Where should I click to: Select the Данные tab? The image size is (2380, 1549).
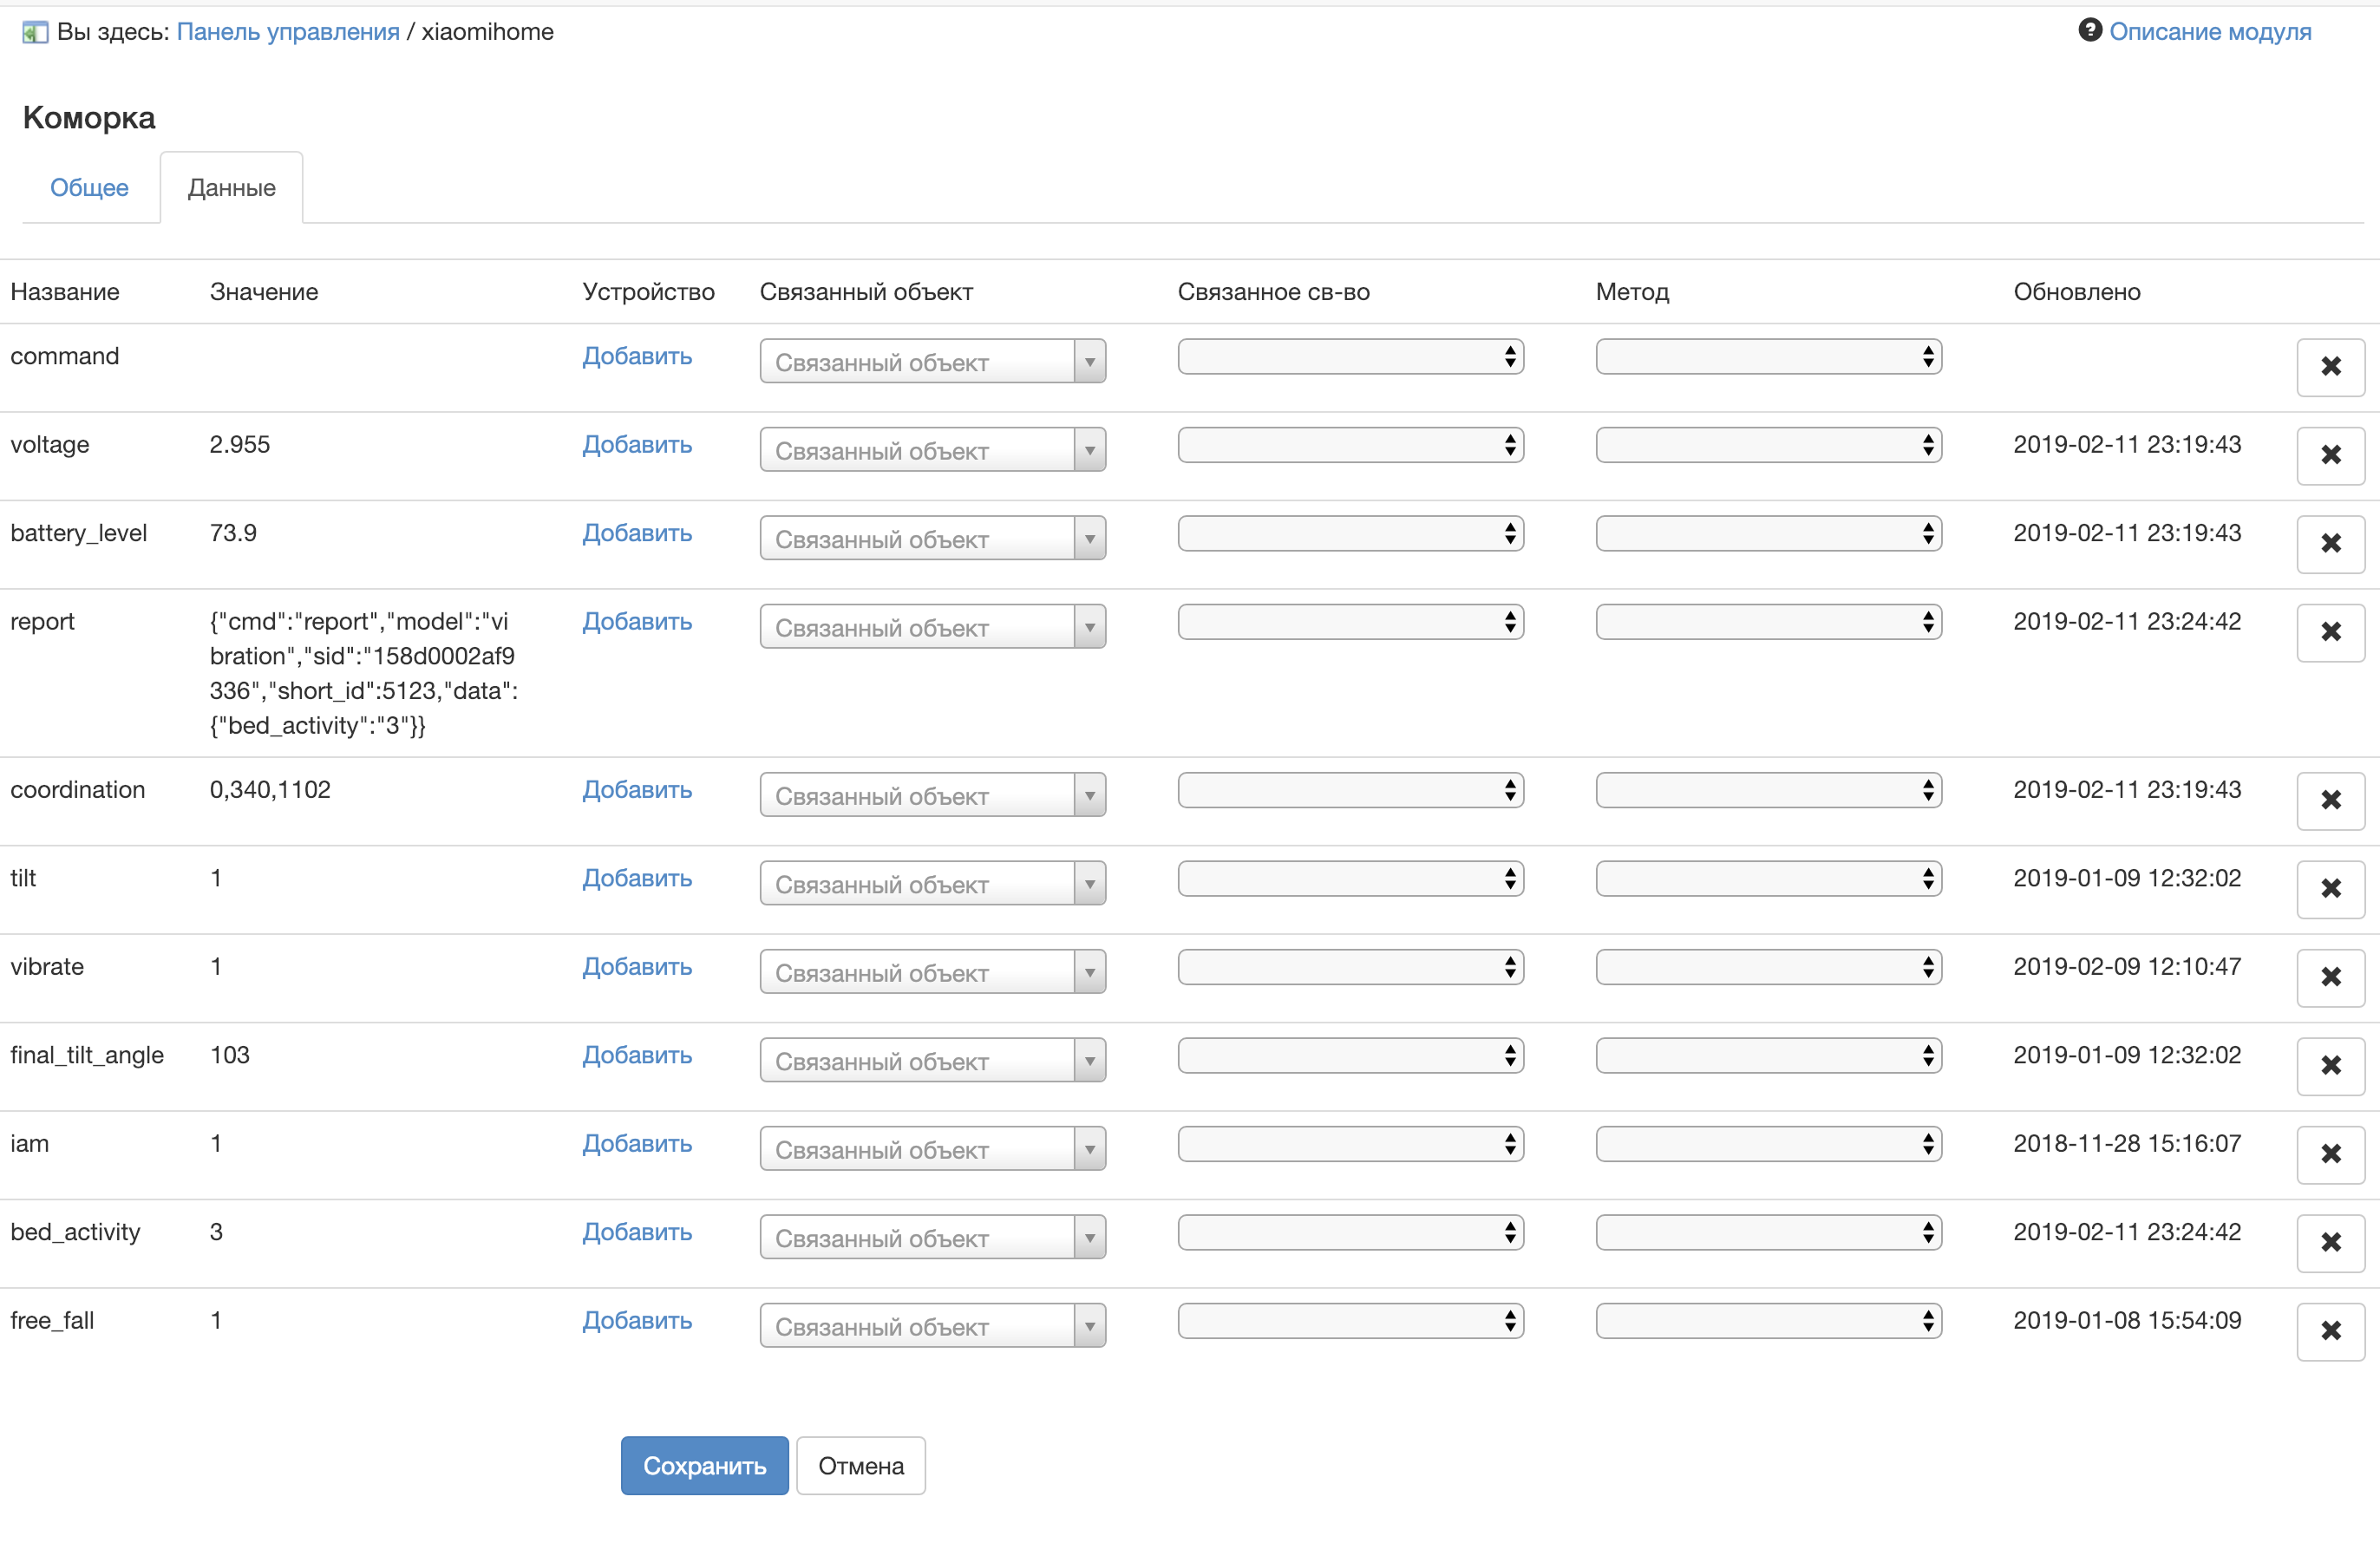pos(231,188)
